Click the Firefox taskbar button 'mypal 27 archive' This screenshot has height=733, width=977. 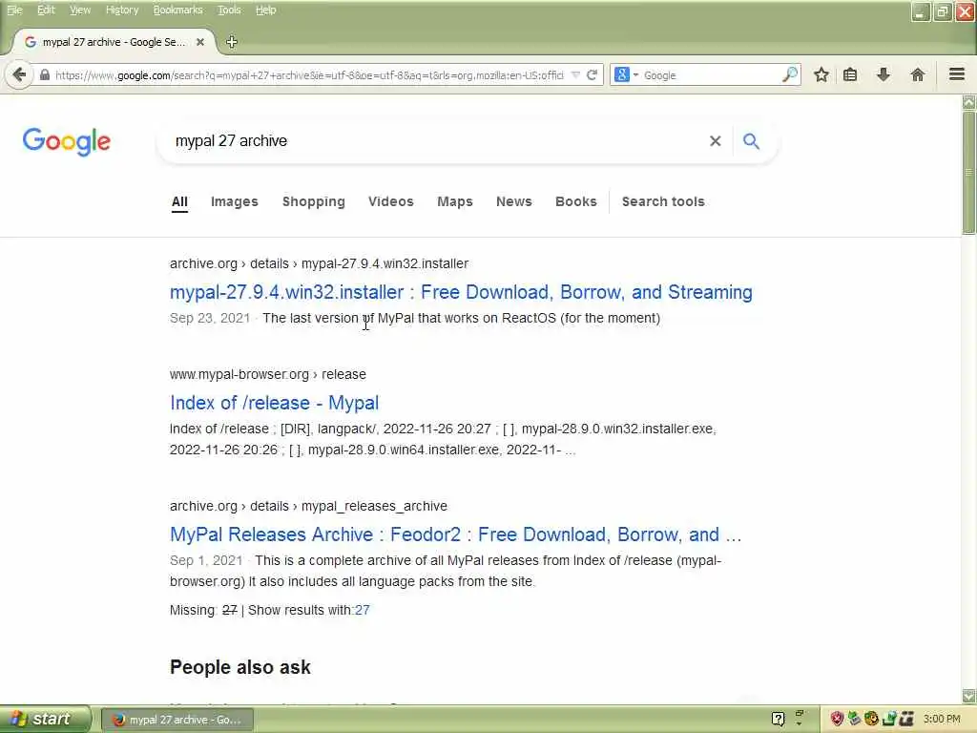pos(177,720)
